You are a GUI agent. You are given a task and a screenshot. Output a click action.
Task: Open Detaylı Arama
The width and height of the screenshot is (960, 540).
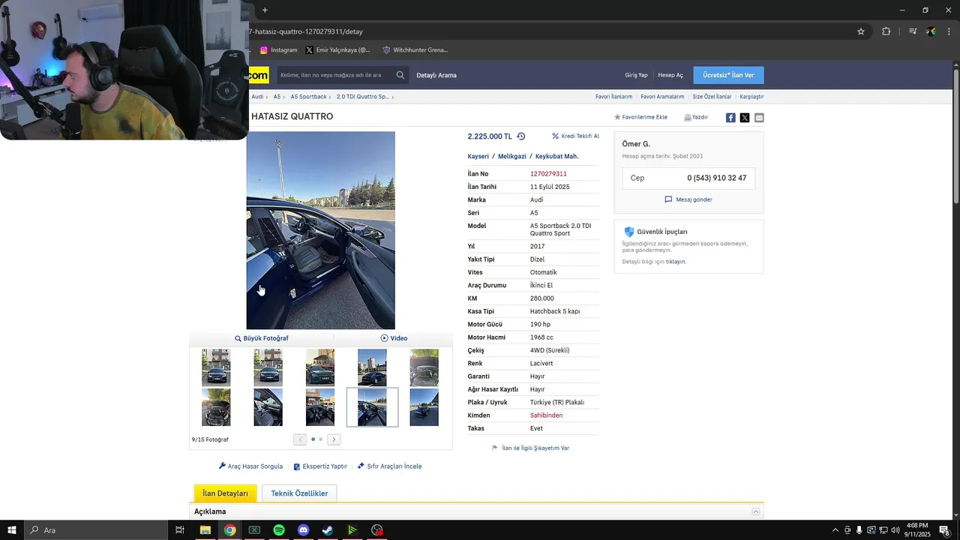pos(436,75)
